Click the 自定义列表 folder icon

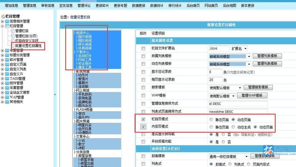(x=7, y=69)
